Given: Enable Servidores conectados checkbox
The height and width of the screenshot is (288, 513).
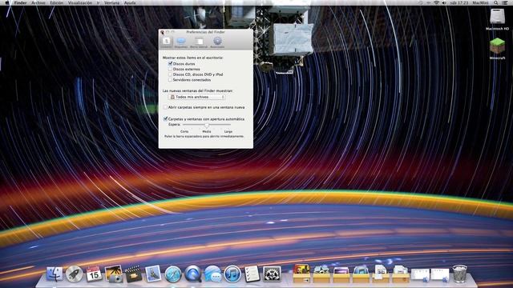Looking at the screenshot, I should click(x=170, y=80).
